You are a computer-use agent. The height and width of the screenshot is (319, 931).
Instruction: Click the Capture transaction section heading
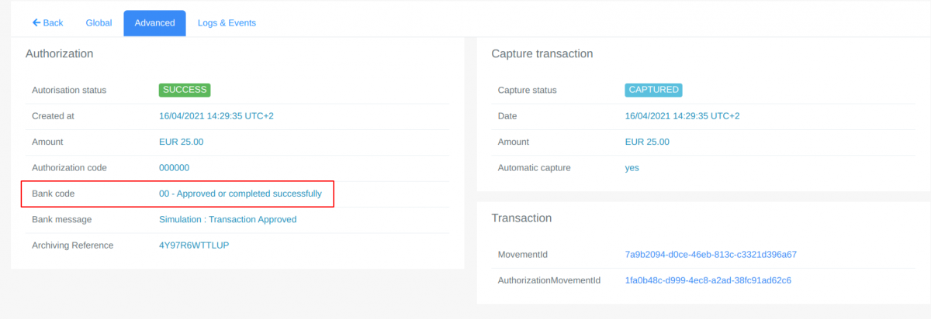click(542, 53)
